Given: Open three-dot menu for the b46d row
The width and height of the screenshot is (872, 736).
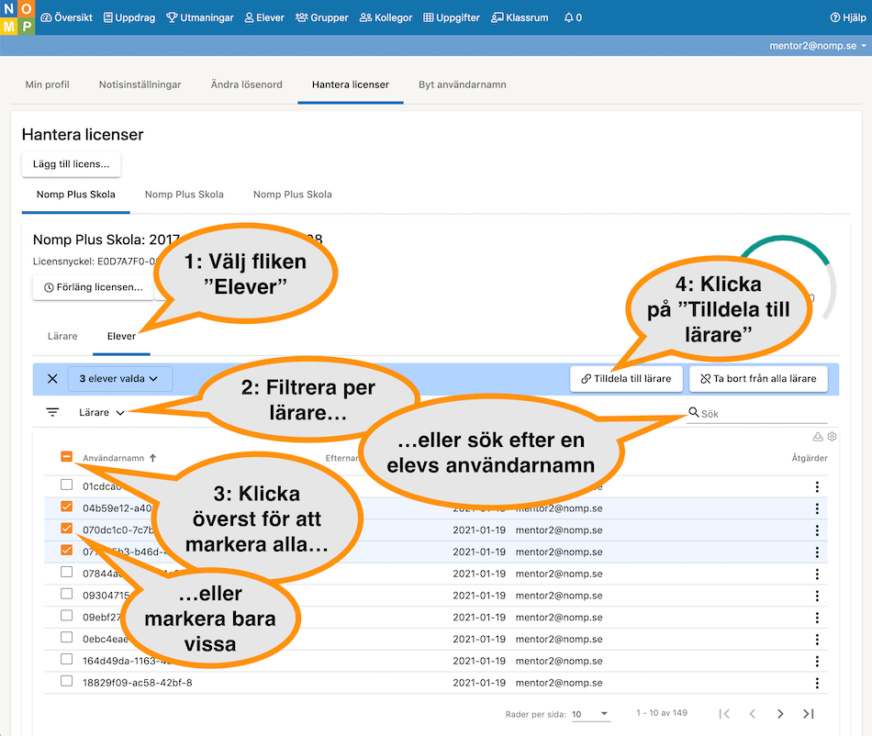Looking at the screenshot, I should coord(817,552).
